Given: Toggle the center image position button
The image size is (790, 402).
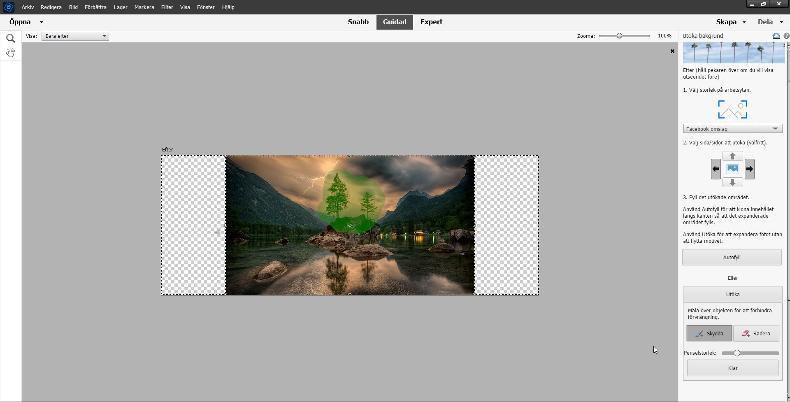Looking at the screenshot, I should click(x=732, y=169).
